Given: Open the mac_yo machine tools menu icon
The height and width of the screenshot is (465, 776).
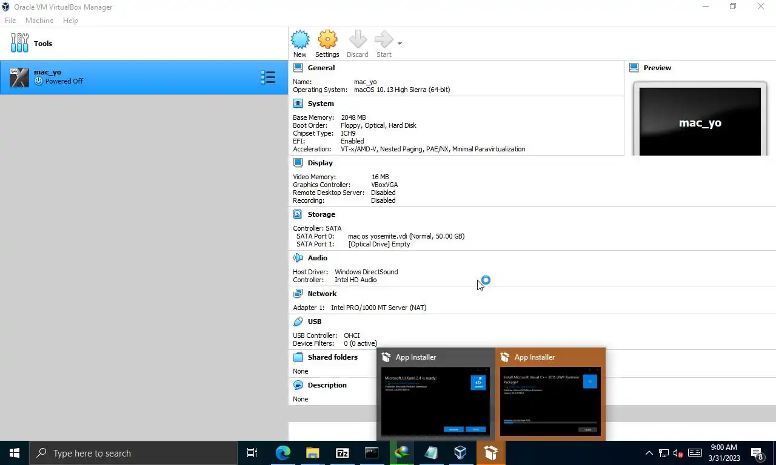Looking at the screenshot, I should 268,77.
